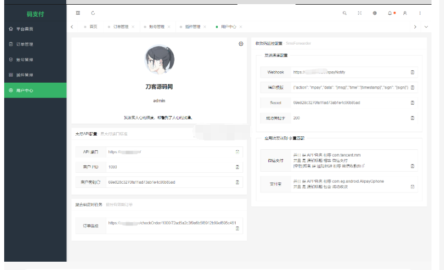Copy the success keyword 200 value
444x270 pixels.
click(413, 118)
